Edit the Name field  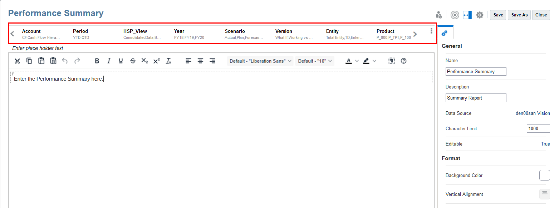tap(476, 71)
